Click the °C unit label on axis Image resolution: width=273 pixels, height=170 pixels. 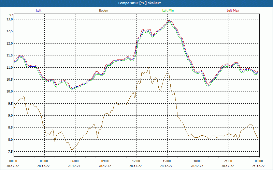click(x=11, y=15)
